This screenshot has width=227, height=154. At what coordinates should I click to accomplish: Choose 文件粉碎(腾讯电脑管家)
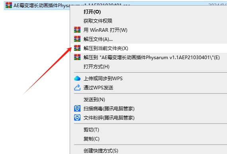[x=109, y=118]
